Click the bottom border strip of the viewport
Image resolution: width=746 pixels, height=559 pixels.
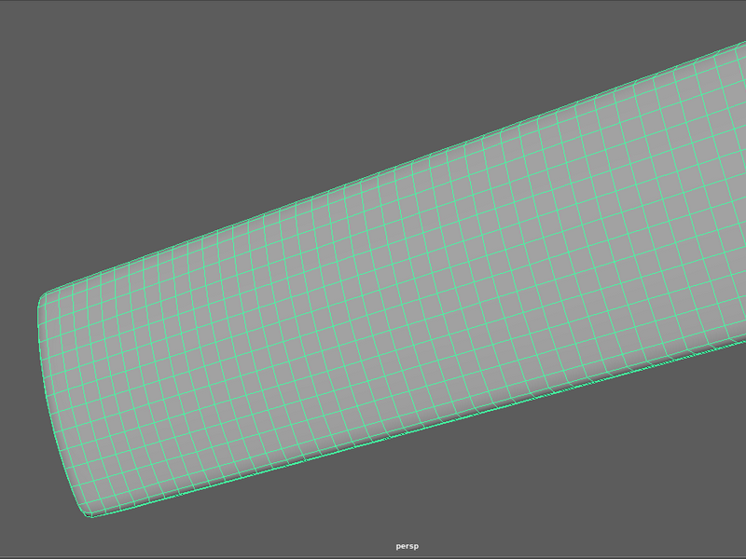pos(373,557)
